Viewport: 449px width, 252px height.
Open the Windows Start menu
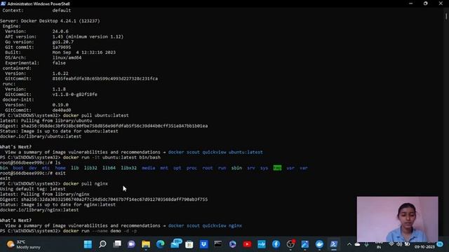pyautogui.click(x=88, y=244)
